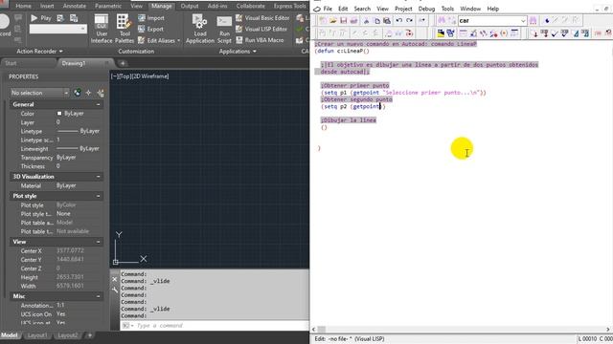Import customization settings
613x344 pixels.
[151, 18]
